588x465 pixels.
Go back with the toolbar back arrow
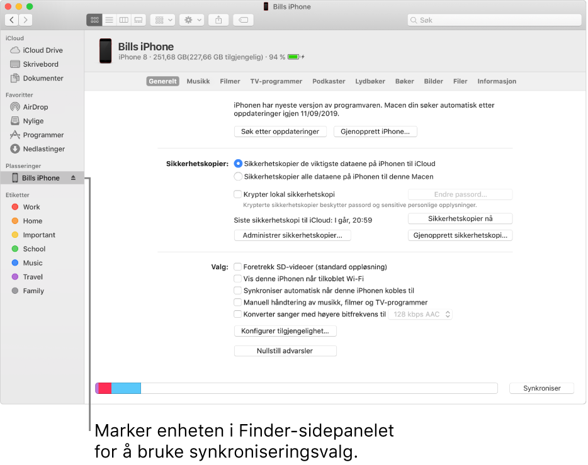[11, 20]
